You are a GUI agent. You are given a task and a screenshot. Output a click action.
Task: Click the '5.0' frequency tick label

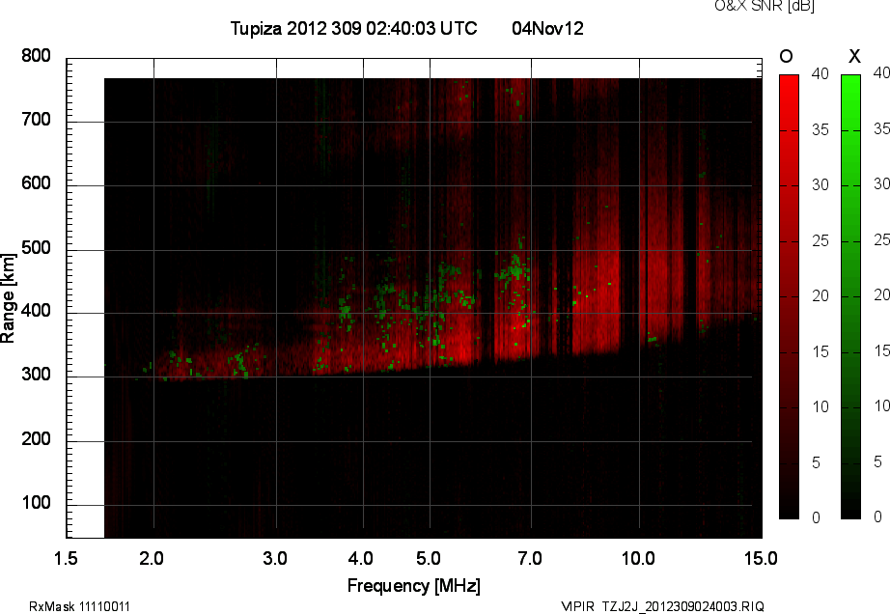pos(429,559)
